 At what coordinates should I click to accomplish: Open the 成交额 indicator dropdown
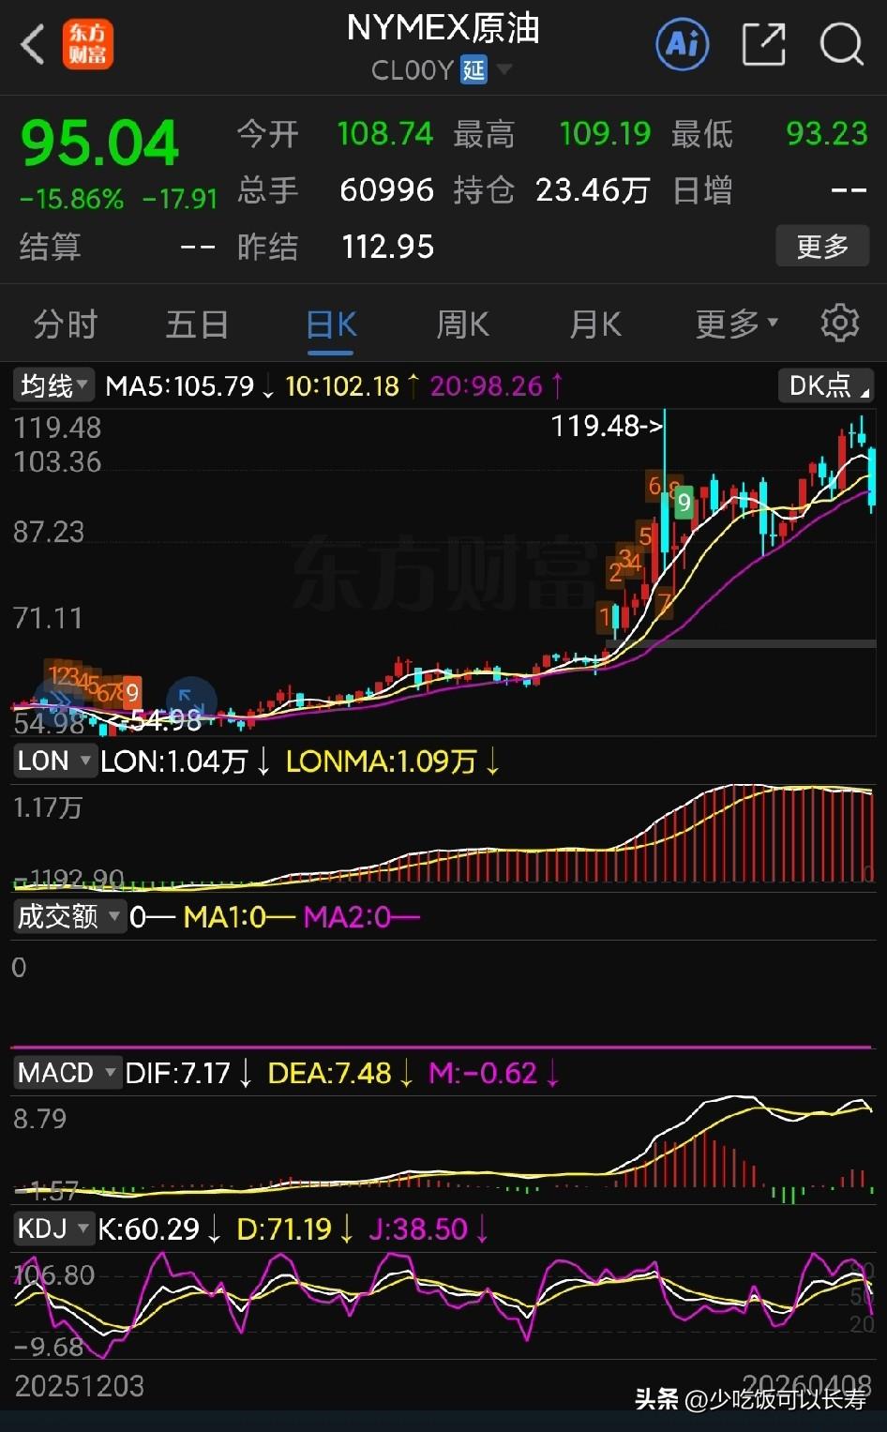pos(69,916)
